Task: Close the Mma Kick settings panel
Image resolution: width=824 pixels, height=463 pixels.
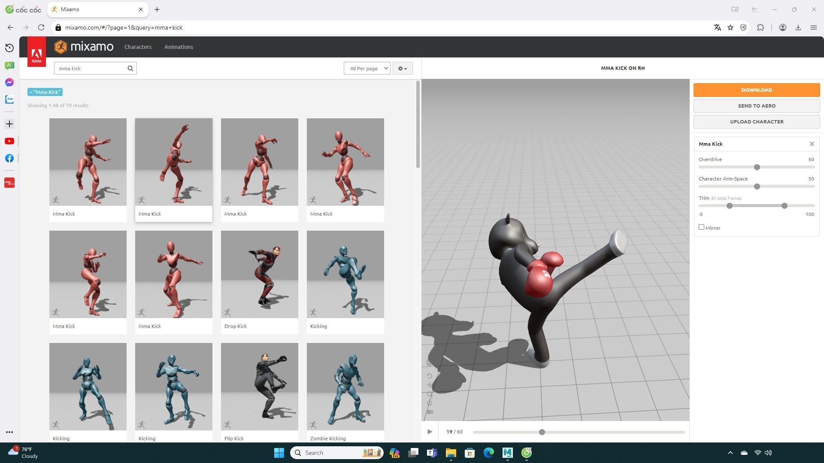Action: [x=812, y=144]
